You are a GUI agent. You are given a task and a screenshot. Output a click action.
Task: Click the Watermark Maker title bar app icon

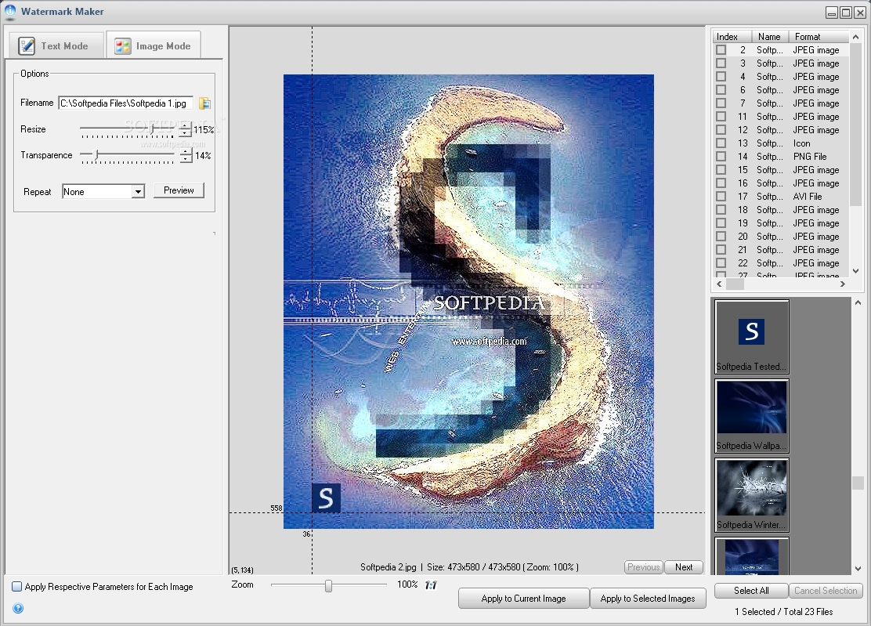[x=10, y=11]
